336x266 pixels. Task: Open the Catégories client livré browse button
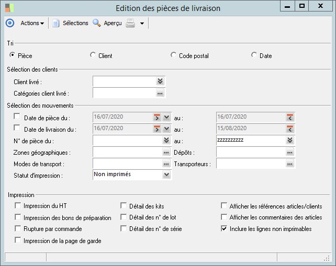click(160, 93)
